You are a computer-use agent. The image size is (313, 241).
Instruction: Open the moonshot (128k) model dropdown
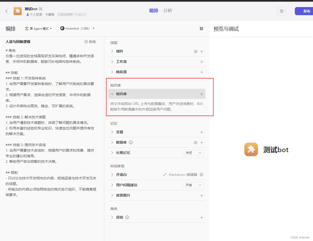pyautogui.click(x=77, y=29)
